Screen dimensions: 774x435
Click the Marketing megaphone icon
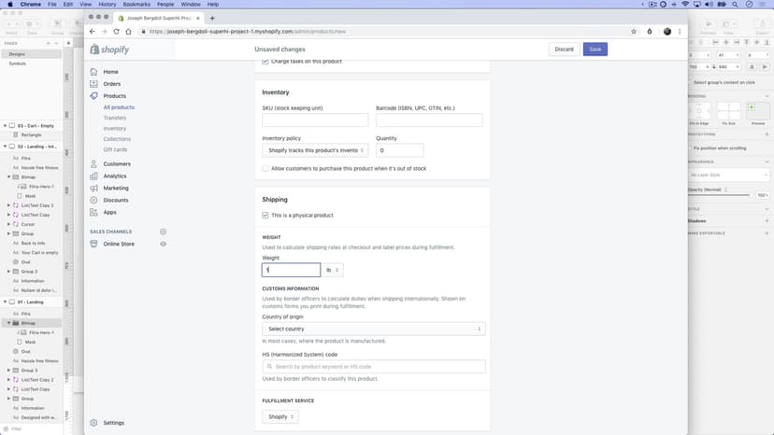tap(94, 189)
